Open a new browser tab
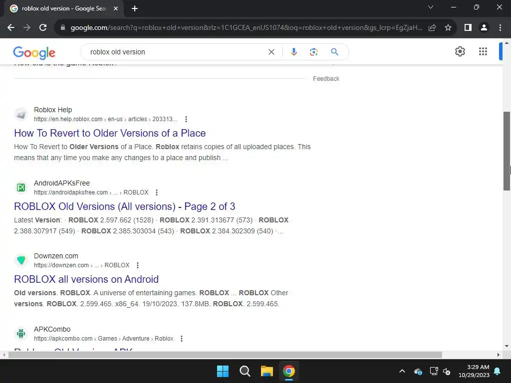This screenshot has width=511, height=383. tap(135, 8)
